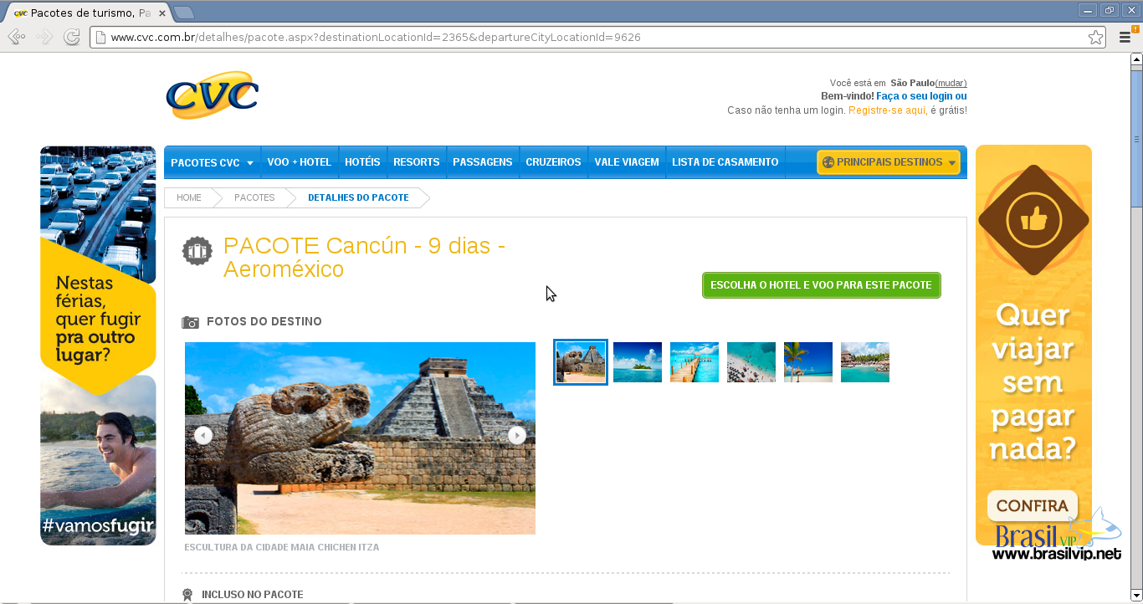
Task: Open the Voo + Hotel menu
Action: [x=300, y=162]
